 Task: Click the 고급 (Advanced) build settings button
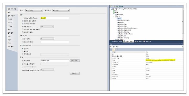coord(75,73)
